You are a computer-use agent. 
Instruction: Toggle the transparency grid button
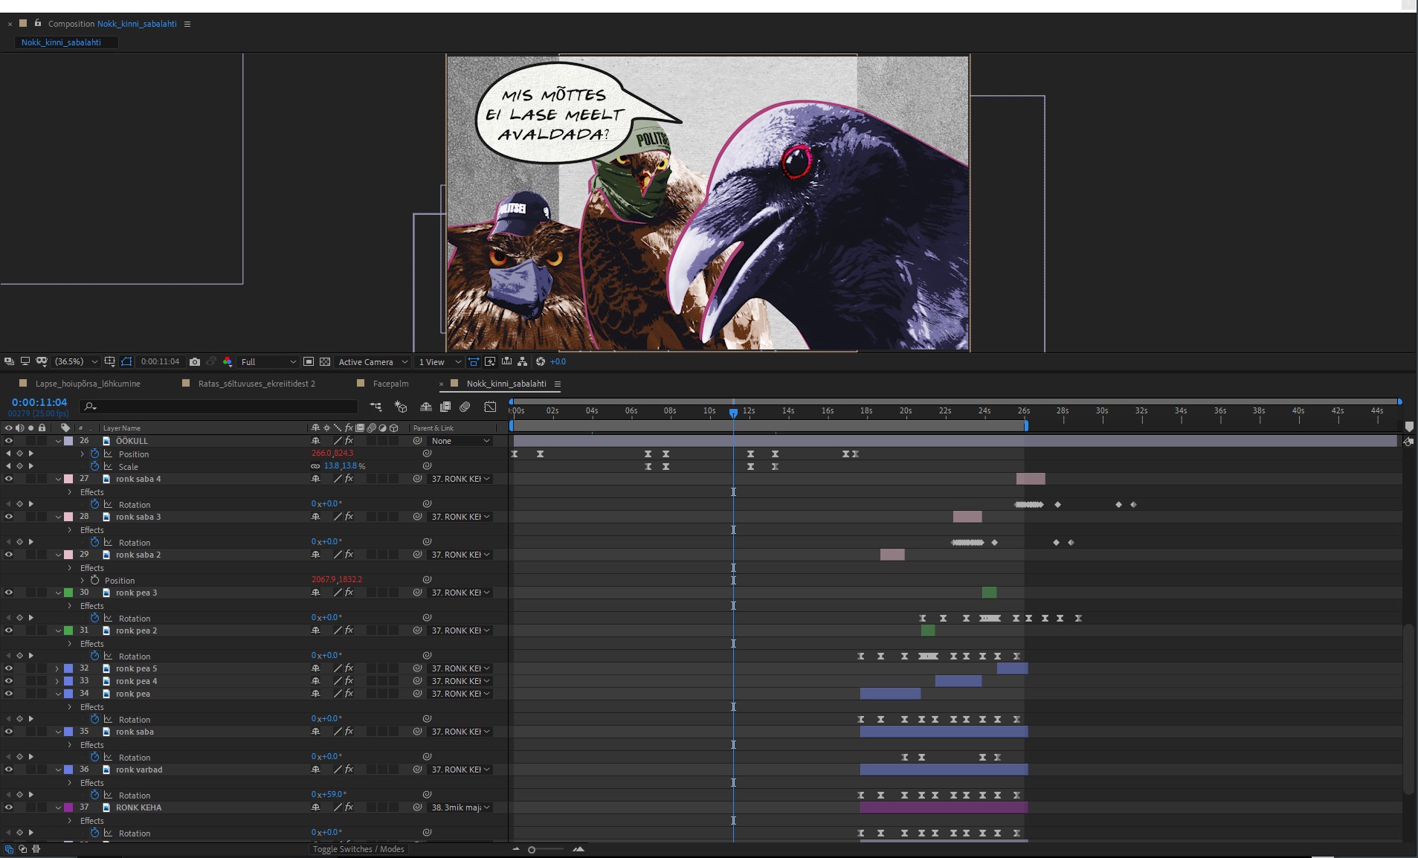pyautogui.click(x=325, y=362)
